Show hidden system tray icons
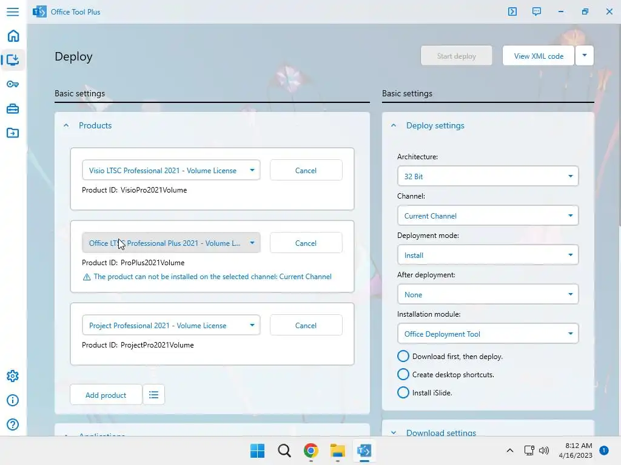Viewport: 621px width, 465px height. [509, 450]
